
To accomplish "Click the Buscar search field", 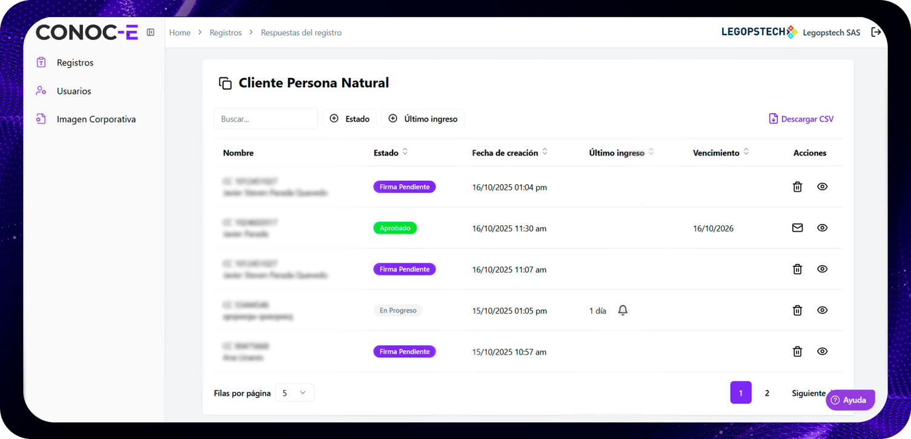I will point(265,119).
